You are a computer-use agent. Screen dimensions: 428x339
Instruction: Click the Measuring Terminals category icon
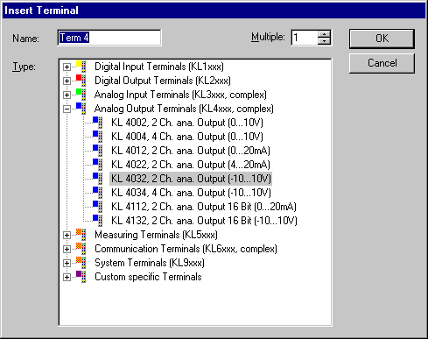pos(81,235)
